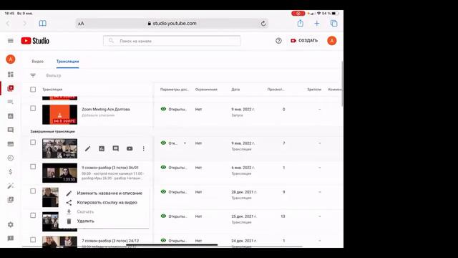This screenshot has width=458, height=258.
Task: Toggle visibility eye for Zoom Meeting row
Action: [163, 109]
